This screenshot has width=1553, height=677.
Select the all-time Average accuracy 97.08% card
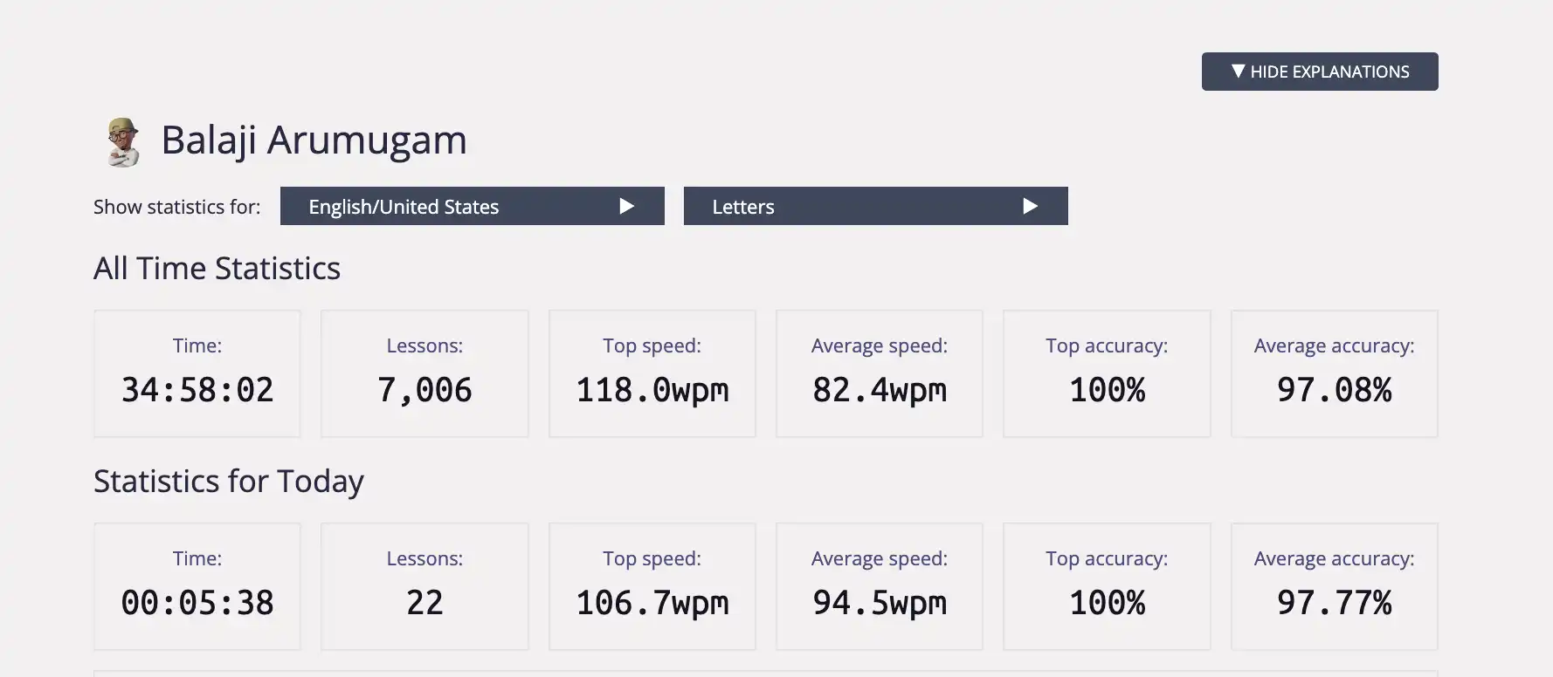coord(1335,373)
